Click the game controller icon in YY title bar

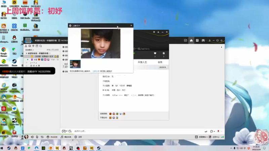203,40
